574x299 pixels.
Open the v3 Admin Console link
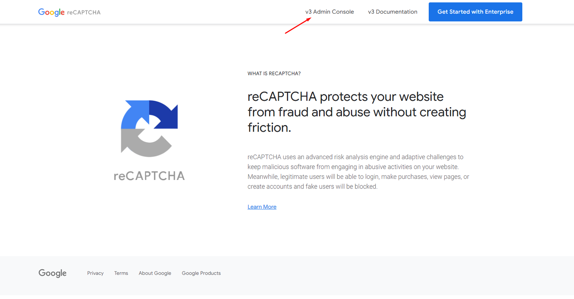coord(329,12)
